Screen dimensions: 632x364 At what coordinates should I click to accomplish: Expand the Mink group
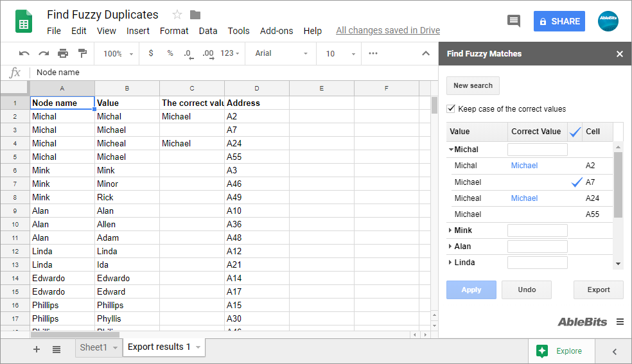tap(450, 230)
